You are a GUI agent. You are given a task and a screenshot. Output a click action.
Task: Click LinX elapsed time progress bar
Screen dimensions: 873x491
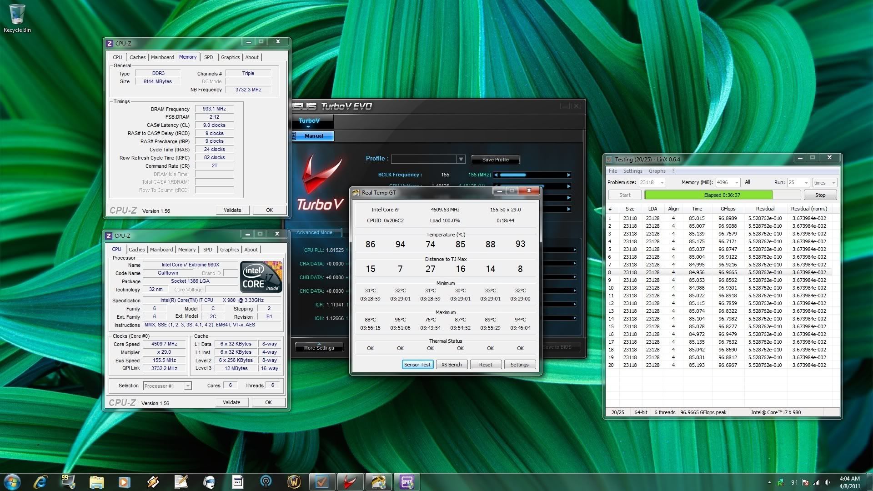[722, 195]
